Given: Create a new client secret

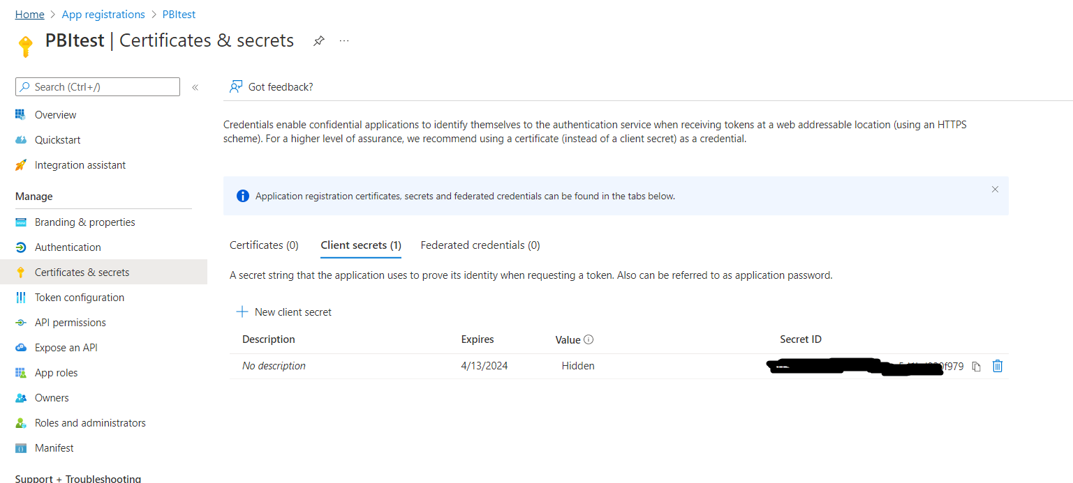Looking at the screenshot, I should (284, 312).
